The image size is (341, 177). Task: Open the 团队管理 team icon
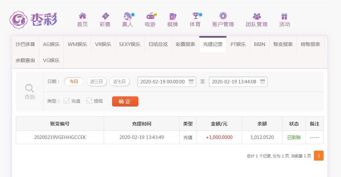click(257, 16)
